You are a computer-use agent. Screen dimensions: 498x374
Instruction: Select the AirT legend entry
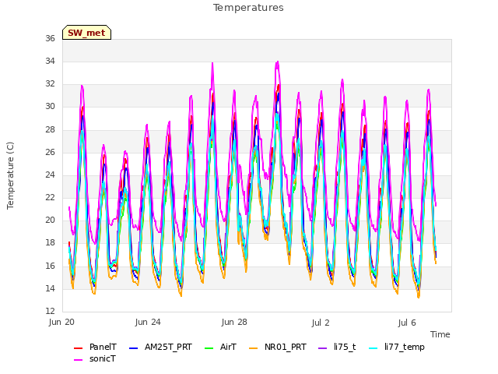[x=220, y=347]
